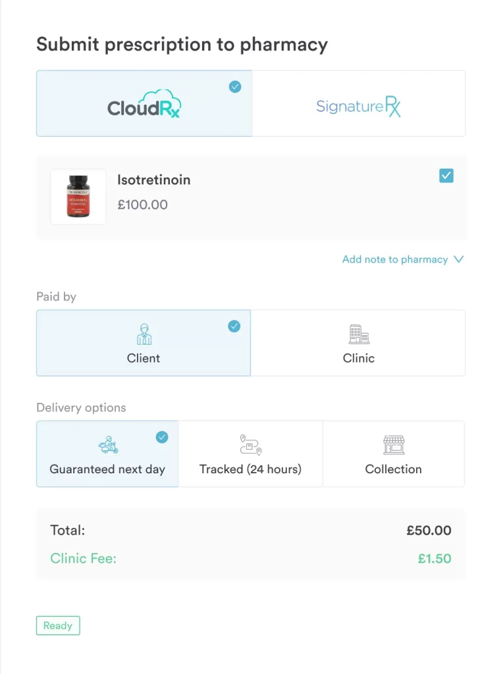Click the green Clinic Fee amount
The height and width of the screenshot is (674, 501).
coord(435,558)
